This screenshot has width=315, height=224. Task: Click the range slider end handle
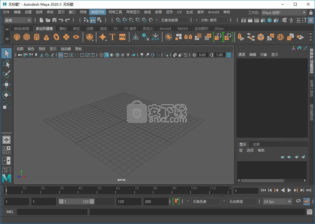(92, 201)
